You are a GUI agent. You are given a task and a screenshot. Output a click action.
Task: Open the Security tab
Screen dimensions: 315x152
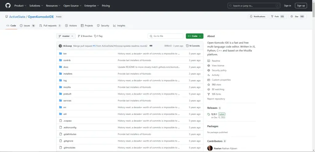click(x=103, y=25)
